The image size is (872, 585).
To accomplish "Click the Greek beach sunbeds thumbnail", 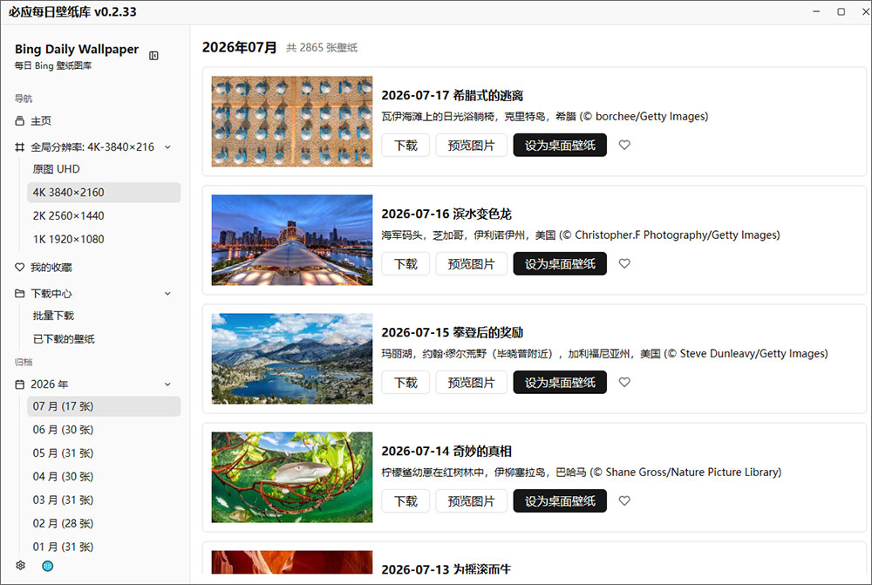I will coord(292,121).
